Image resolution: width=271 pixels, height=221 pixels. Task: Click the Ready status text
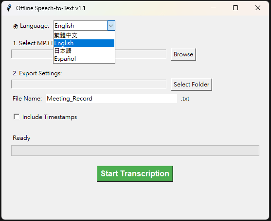point(21,138)
